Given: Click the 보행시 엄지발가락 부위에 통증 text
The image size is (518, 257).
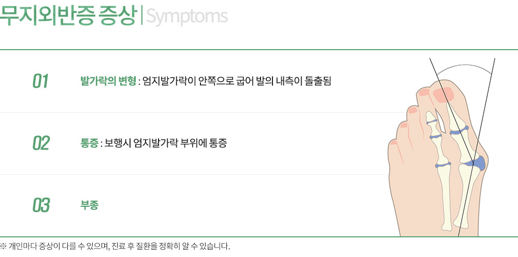Looking at the screenshot, I should click(x=166, y=143).
